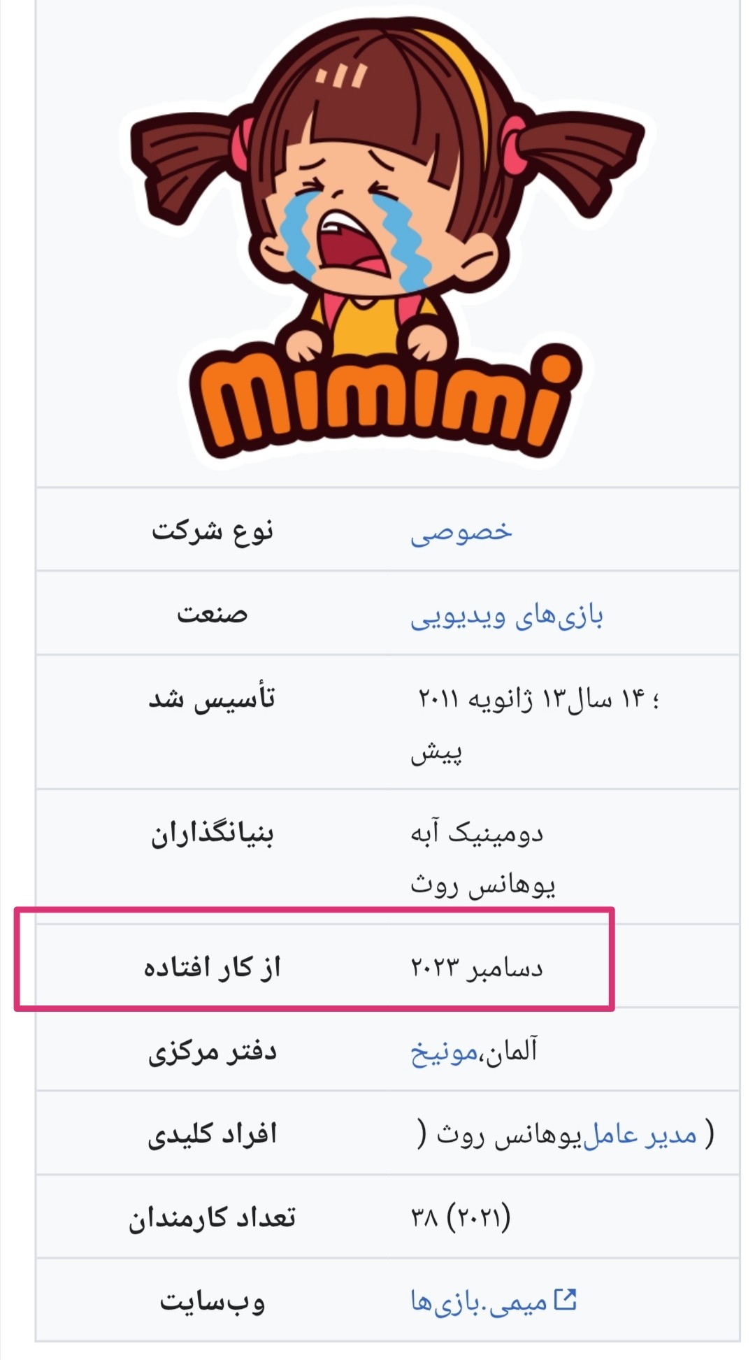
Task: Follow the بازی‌های ویدیویی industry link
Action: click(x=507, y=616)
